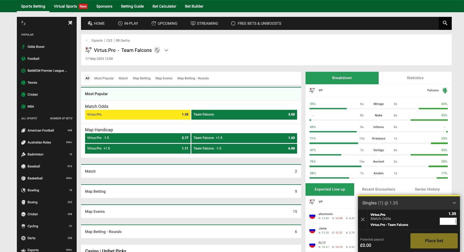The height and width of the screenshot is (252, 464).
Task: Switch to the Statistics tab
Action: tap(415, 78)
